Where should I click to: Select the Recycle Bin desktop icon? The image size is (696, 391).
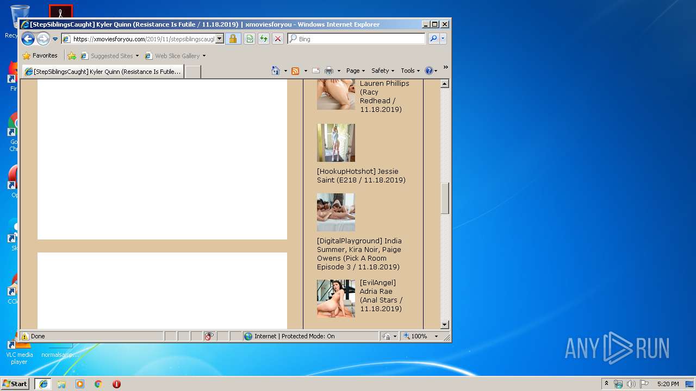point(20,22)
